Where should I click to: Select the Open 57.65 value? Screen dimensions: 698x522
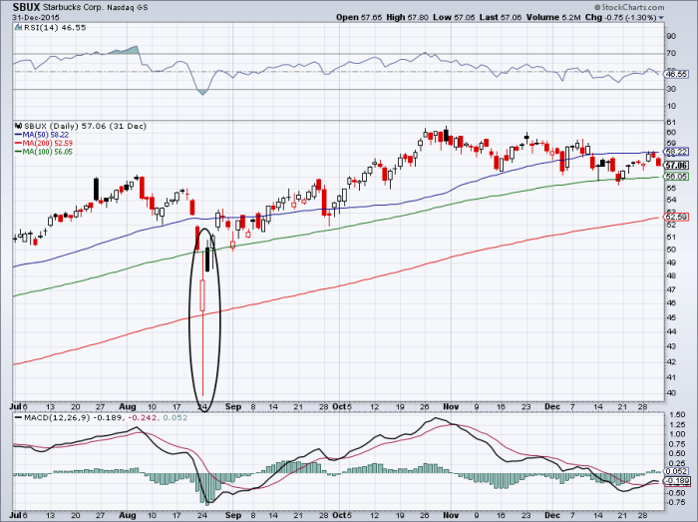(359, 17)
